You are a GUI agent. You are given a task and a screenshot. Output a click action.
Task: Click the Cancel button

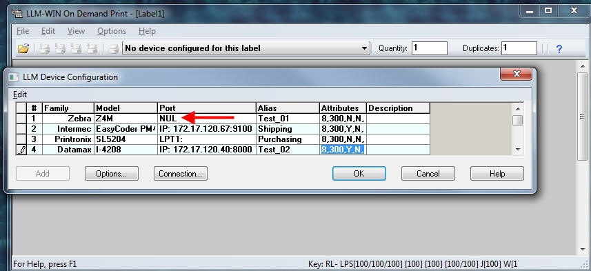pos(428,173)
